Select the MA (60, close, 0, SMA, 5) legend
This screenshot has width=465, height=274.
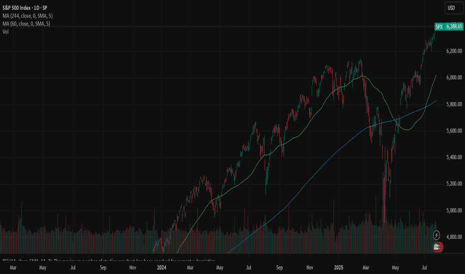pyautogui.click(x=26, y=24)
